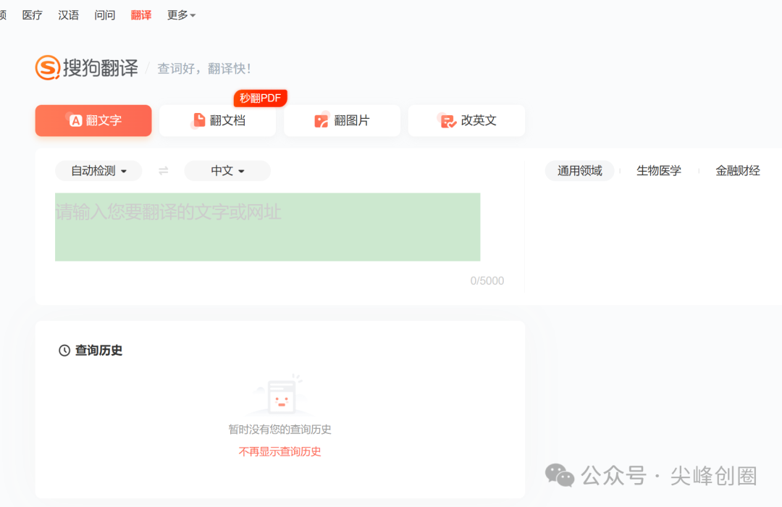Click the 查询历史 heading
This screenshot has height=507, width=782.
pos(98,351)
